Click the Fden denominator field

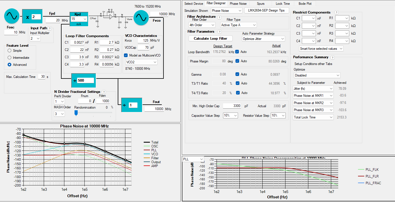[x=103, y=101]
